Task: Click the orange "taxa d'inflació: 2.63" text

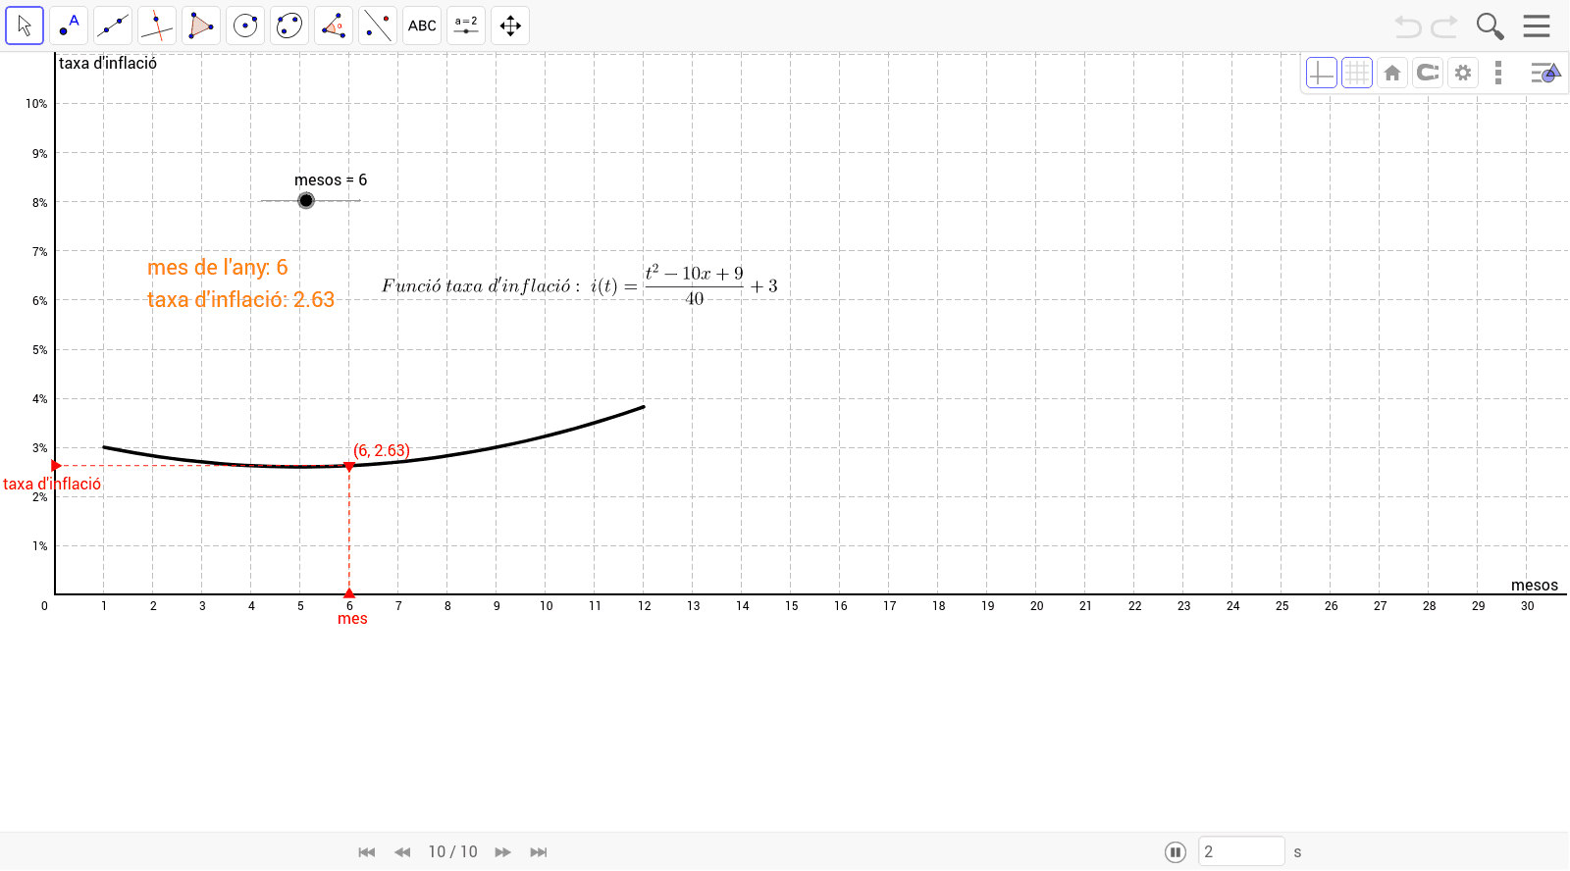Action: click(241, 299)
